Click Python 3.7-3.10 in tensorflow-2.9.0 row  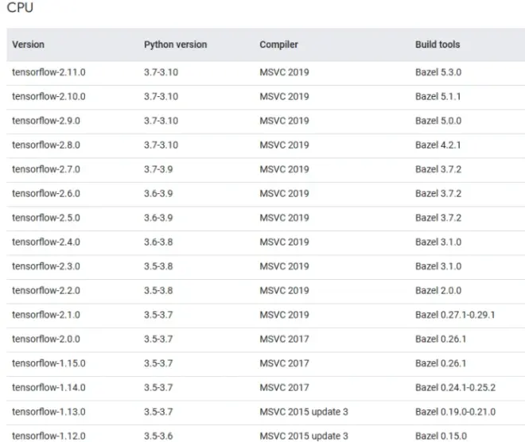[x=161, y=121]
